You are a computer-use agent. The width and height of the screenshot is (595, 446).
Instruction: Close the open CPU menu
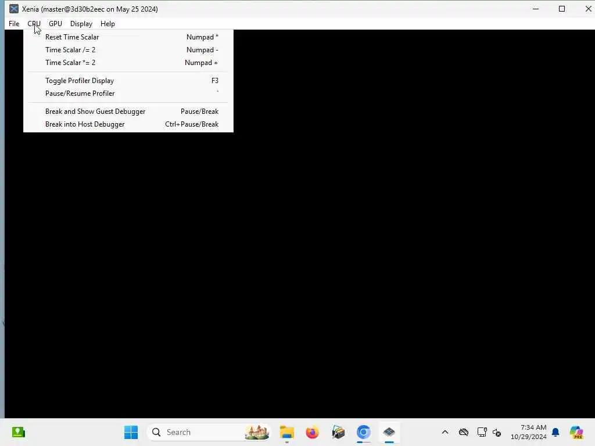click(34, 23)
